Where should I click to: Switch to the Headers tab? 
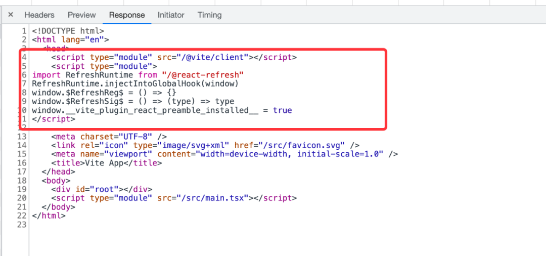coord(39,15)
